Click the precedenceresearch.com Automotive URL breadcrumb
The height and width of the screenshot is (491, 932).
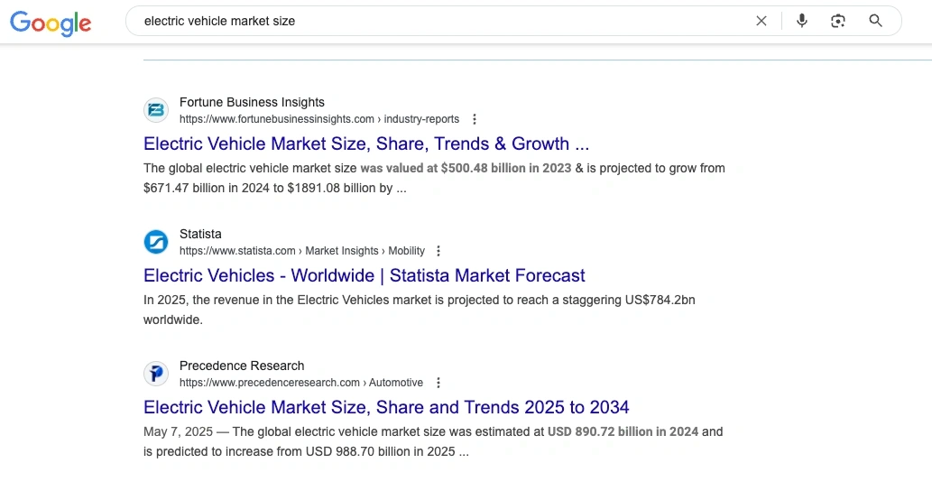point(301,383)
